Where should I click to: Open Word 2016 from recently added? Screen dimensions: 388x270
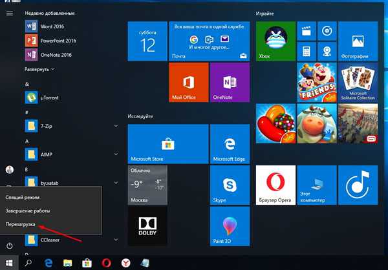[45, 26]
